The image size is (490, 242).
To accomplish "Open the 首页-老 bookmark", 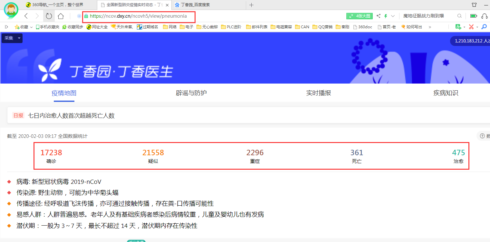I will pos(387,27).
